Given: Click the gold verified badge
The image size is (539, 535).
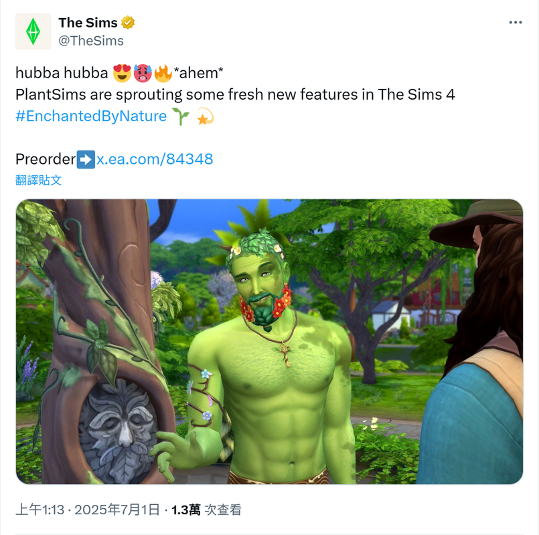Looking at the screenshot, I should point(128,23).
